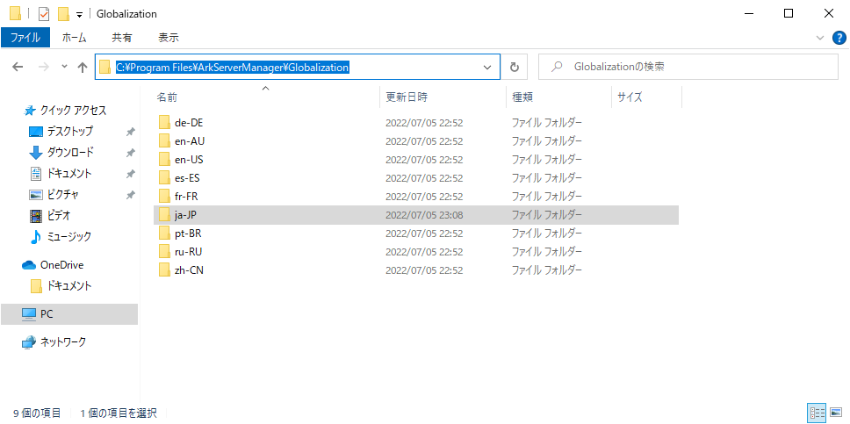
Task: Open ビデオ in the navigation pane
Action: pyautogui.click(x=57, y=215)
